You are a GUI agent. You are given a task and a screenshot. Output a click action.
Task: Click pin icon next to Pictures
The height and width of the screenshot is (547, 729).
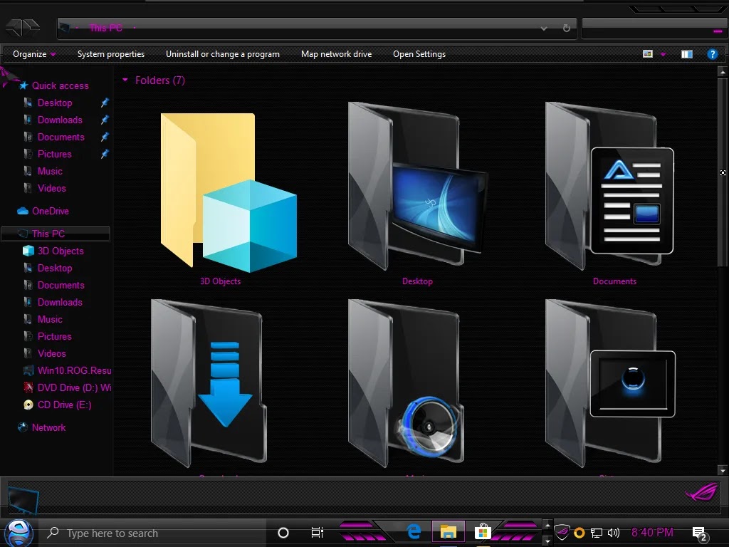click(x=105, y=154)
